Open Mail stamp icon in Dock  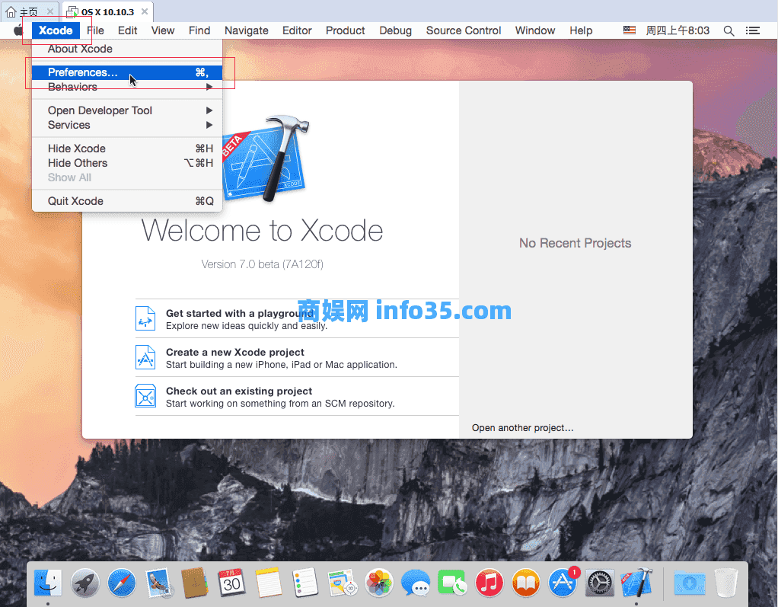point(159,582)
